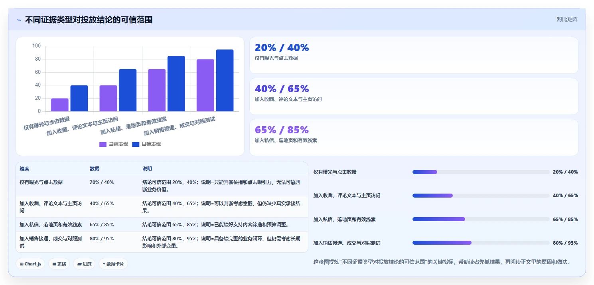594x285 pixels.
Task: Toggle the 当前表现 legend swatch
Action: tap(103, 144)
